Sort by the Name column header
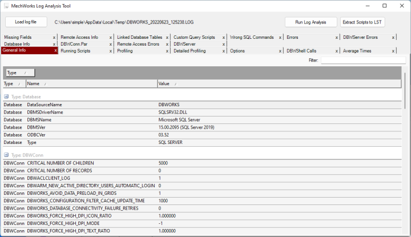 [92, 83]
